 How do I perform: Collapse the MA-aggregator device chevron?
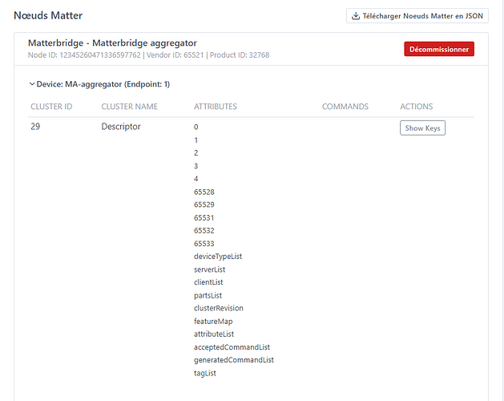click(x=31, y=84)
